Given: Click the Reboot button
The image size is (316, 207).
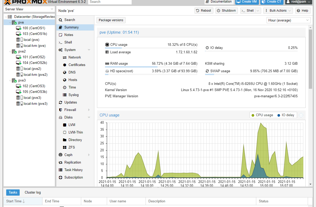Looking at the screenshot, I should (204, 11).
